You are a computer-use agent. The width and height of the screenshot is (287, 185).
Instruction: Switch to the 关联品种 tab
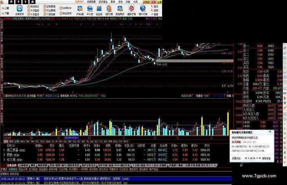(11, 165)
